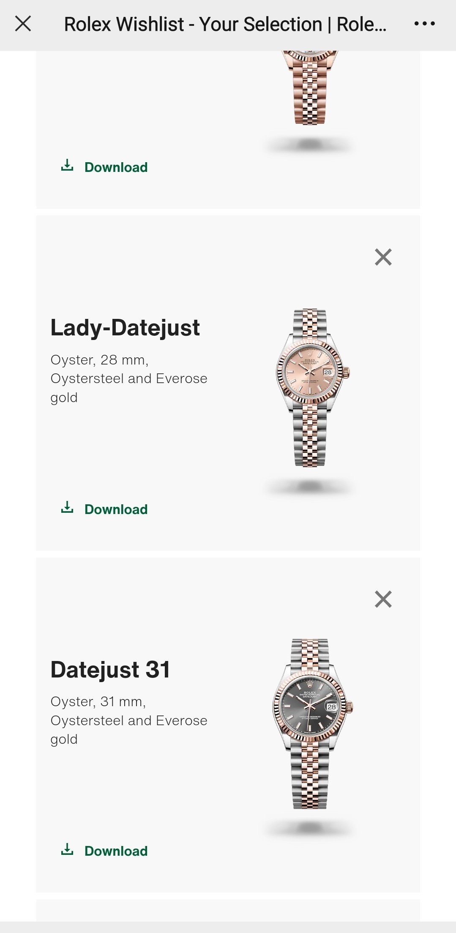Tap the partially visible card at bottom

pyautogui.click(x=228, y=911)
